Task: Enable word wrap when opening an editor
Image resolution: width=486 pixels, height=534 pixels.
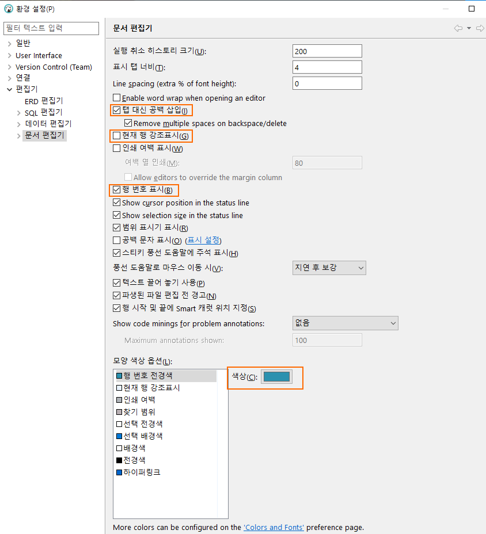Action: 116,98
